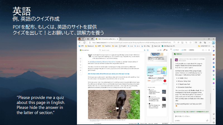Open the Dashboard bookmarks folder
The height and width of the screenshot is (125, 223).
click(x=89, y=46)
